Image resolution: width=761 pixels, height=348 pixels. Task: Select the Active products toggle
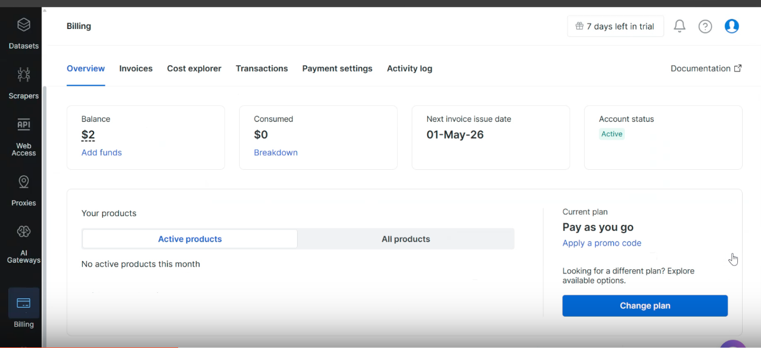click(190, 239)
